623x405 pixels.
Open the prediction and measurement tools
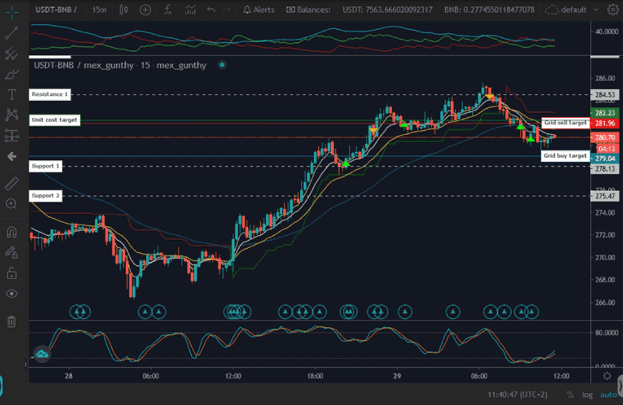point(12,136)
